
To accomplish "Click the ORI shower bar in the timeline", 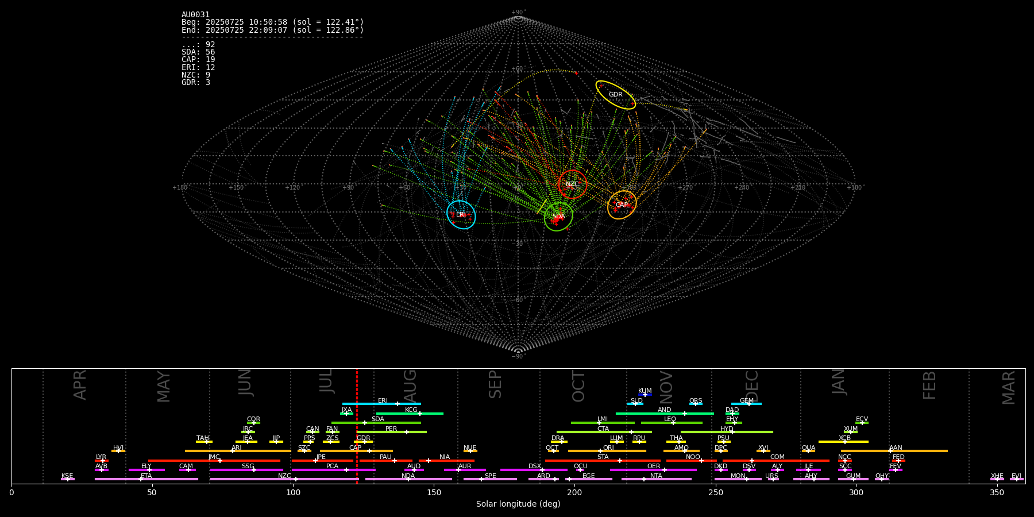I will (x=607, y=451).
